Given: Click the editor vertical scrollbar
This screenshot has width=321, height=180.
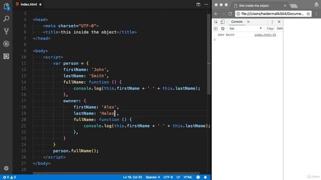Looking at the screenshot, I should pyautogui.click(x=209, y=54).
